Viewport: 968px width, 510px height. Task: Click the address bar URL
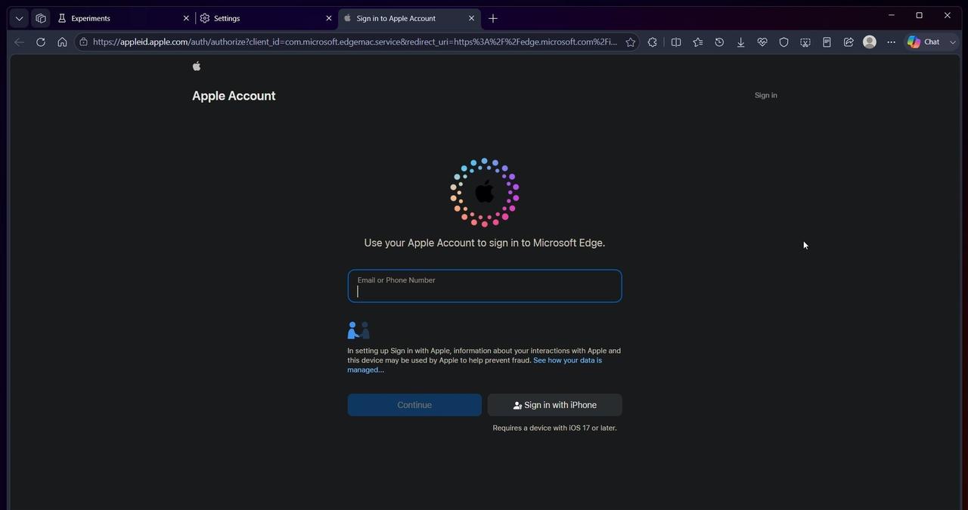pos(355,42)
